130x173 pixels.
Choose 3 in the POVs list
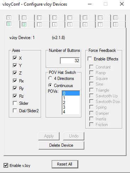coord(71,107)
